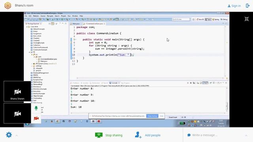Toggle Scroll Lock in Console toolbar
This screenshot has height=142, width=253.
(201, 83)
